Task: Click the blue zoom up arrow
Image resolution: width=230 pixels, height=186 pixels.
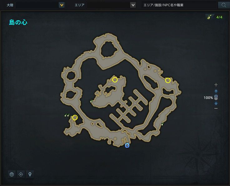Action: click(216, 91)
